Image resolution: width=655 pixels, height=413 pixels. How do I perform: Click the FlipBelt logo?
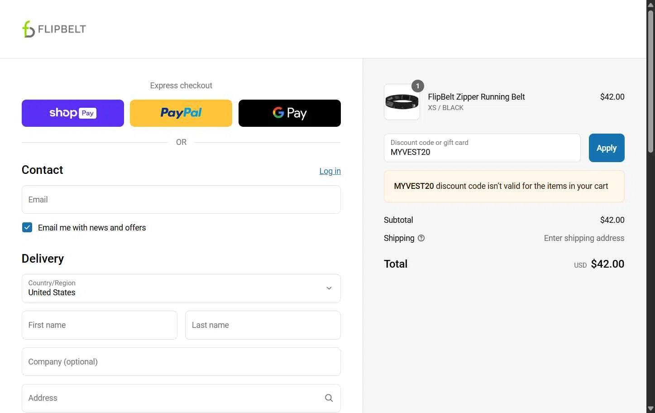(x=54, y=29)
